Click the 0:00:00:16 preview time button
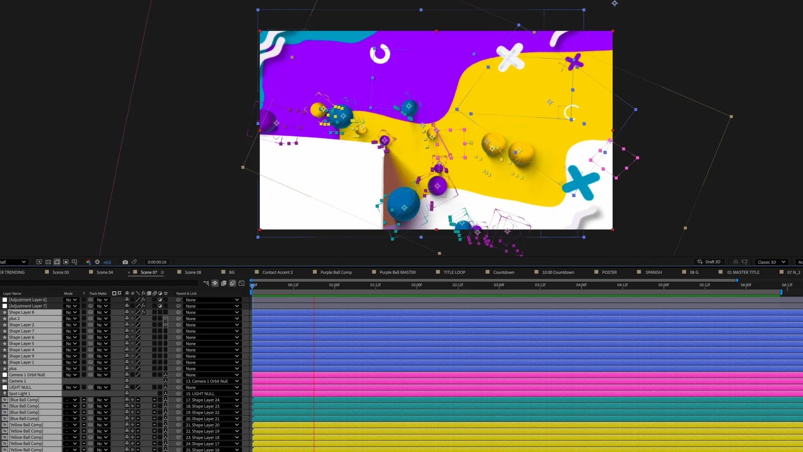 point(157,262)
